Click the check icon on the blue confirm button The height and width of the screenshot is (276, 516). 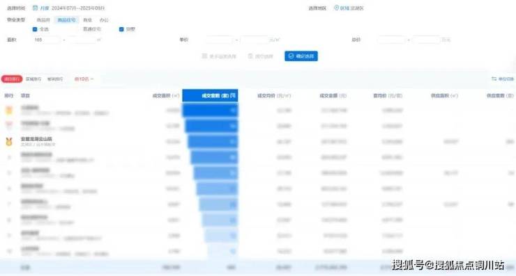(x=291, y=56)
